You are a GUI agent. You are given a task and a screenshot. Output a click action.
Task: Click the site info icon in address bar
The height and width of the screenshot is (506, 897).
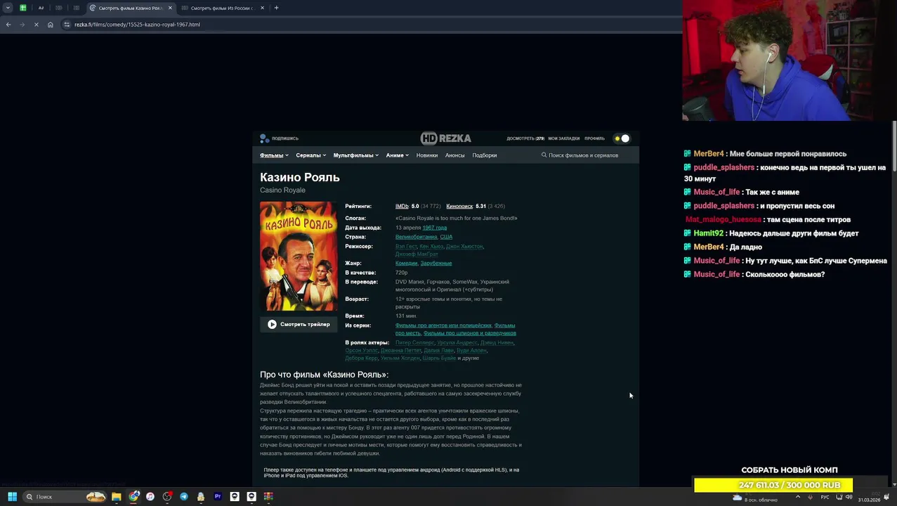[67, 25]
